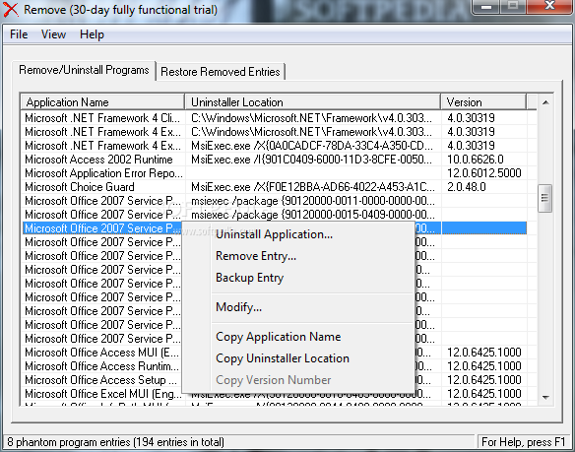Click the vertical scrollbar thumb

tap(544, 199)
